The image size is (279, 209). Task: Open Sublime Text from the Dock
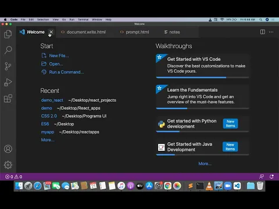pos(191,186)
